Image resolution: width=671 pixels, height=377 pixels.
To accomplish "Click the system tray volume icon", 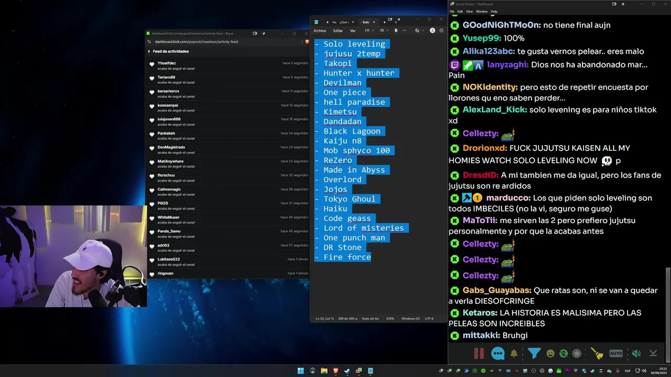I will click(x=645, y=371).
